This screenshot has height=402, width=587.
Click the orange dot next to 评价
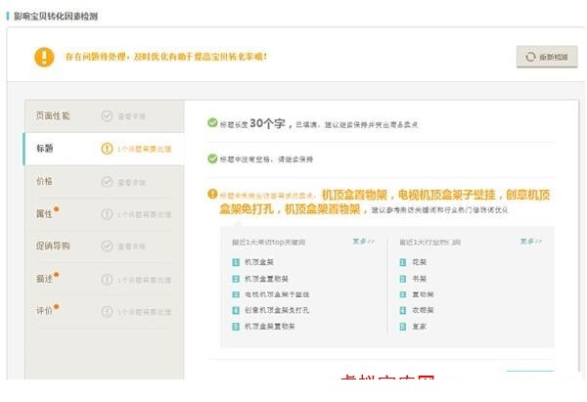coord(56,306)
